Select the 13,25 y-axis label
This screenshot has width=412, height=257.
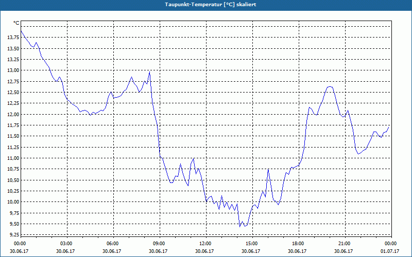click(13, 60)
